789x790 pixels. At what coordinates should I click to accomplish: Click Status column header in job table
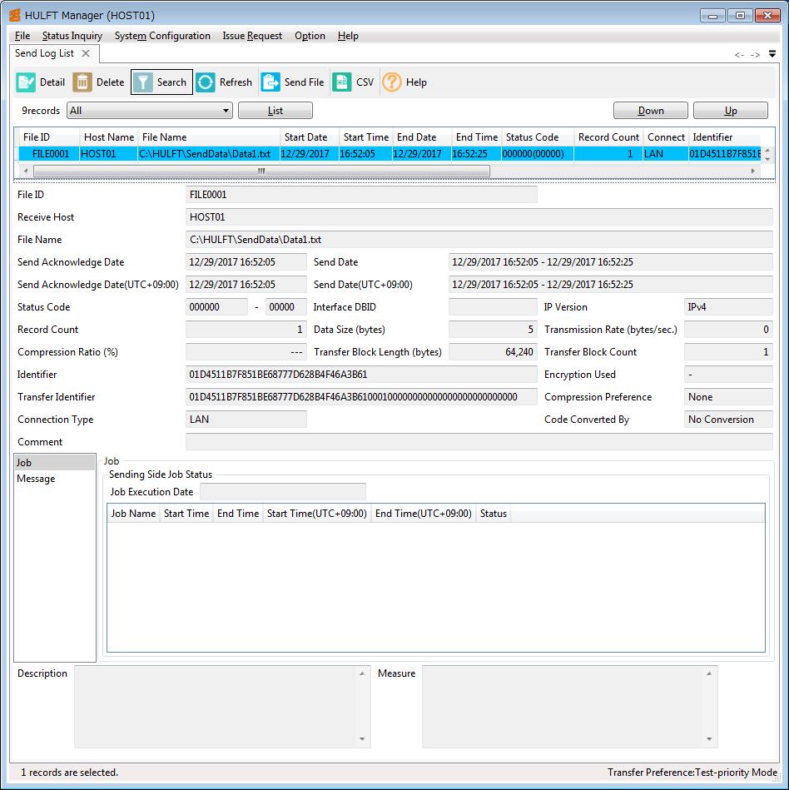(494, 514)
